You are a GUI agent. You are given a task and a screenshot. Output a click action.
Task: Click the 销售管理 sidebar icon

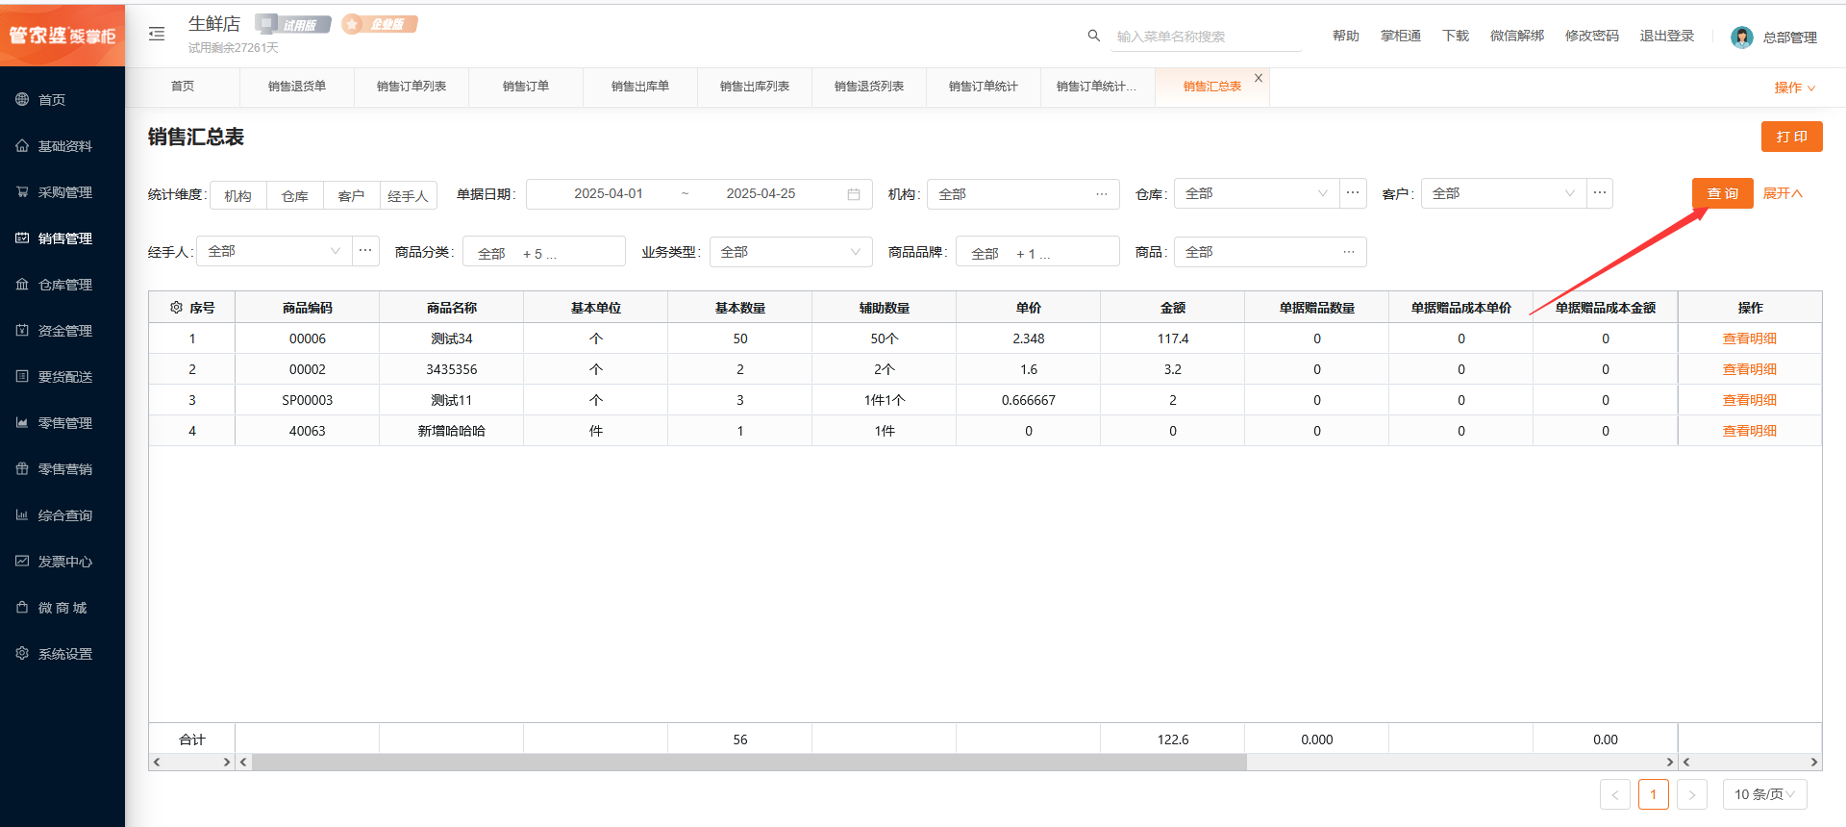(x=22, y=238)
